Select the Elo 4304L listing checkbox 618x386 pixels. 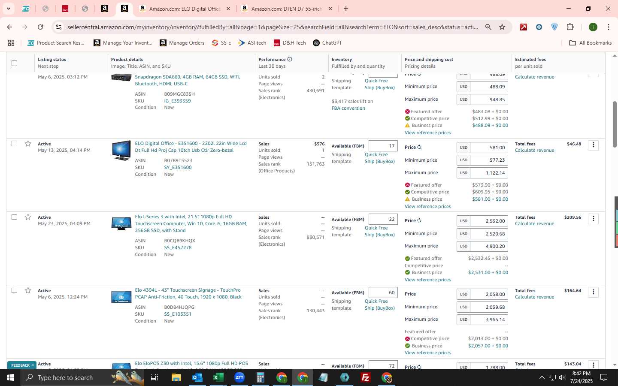(x=14, y=290)
